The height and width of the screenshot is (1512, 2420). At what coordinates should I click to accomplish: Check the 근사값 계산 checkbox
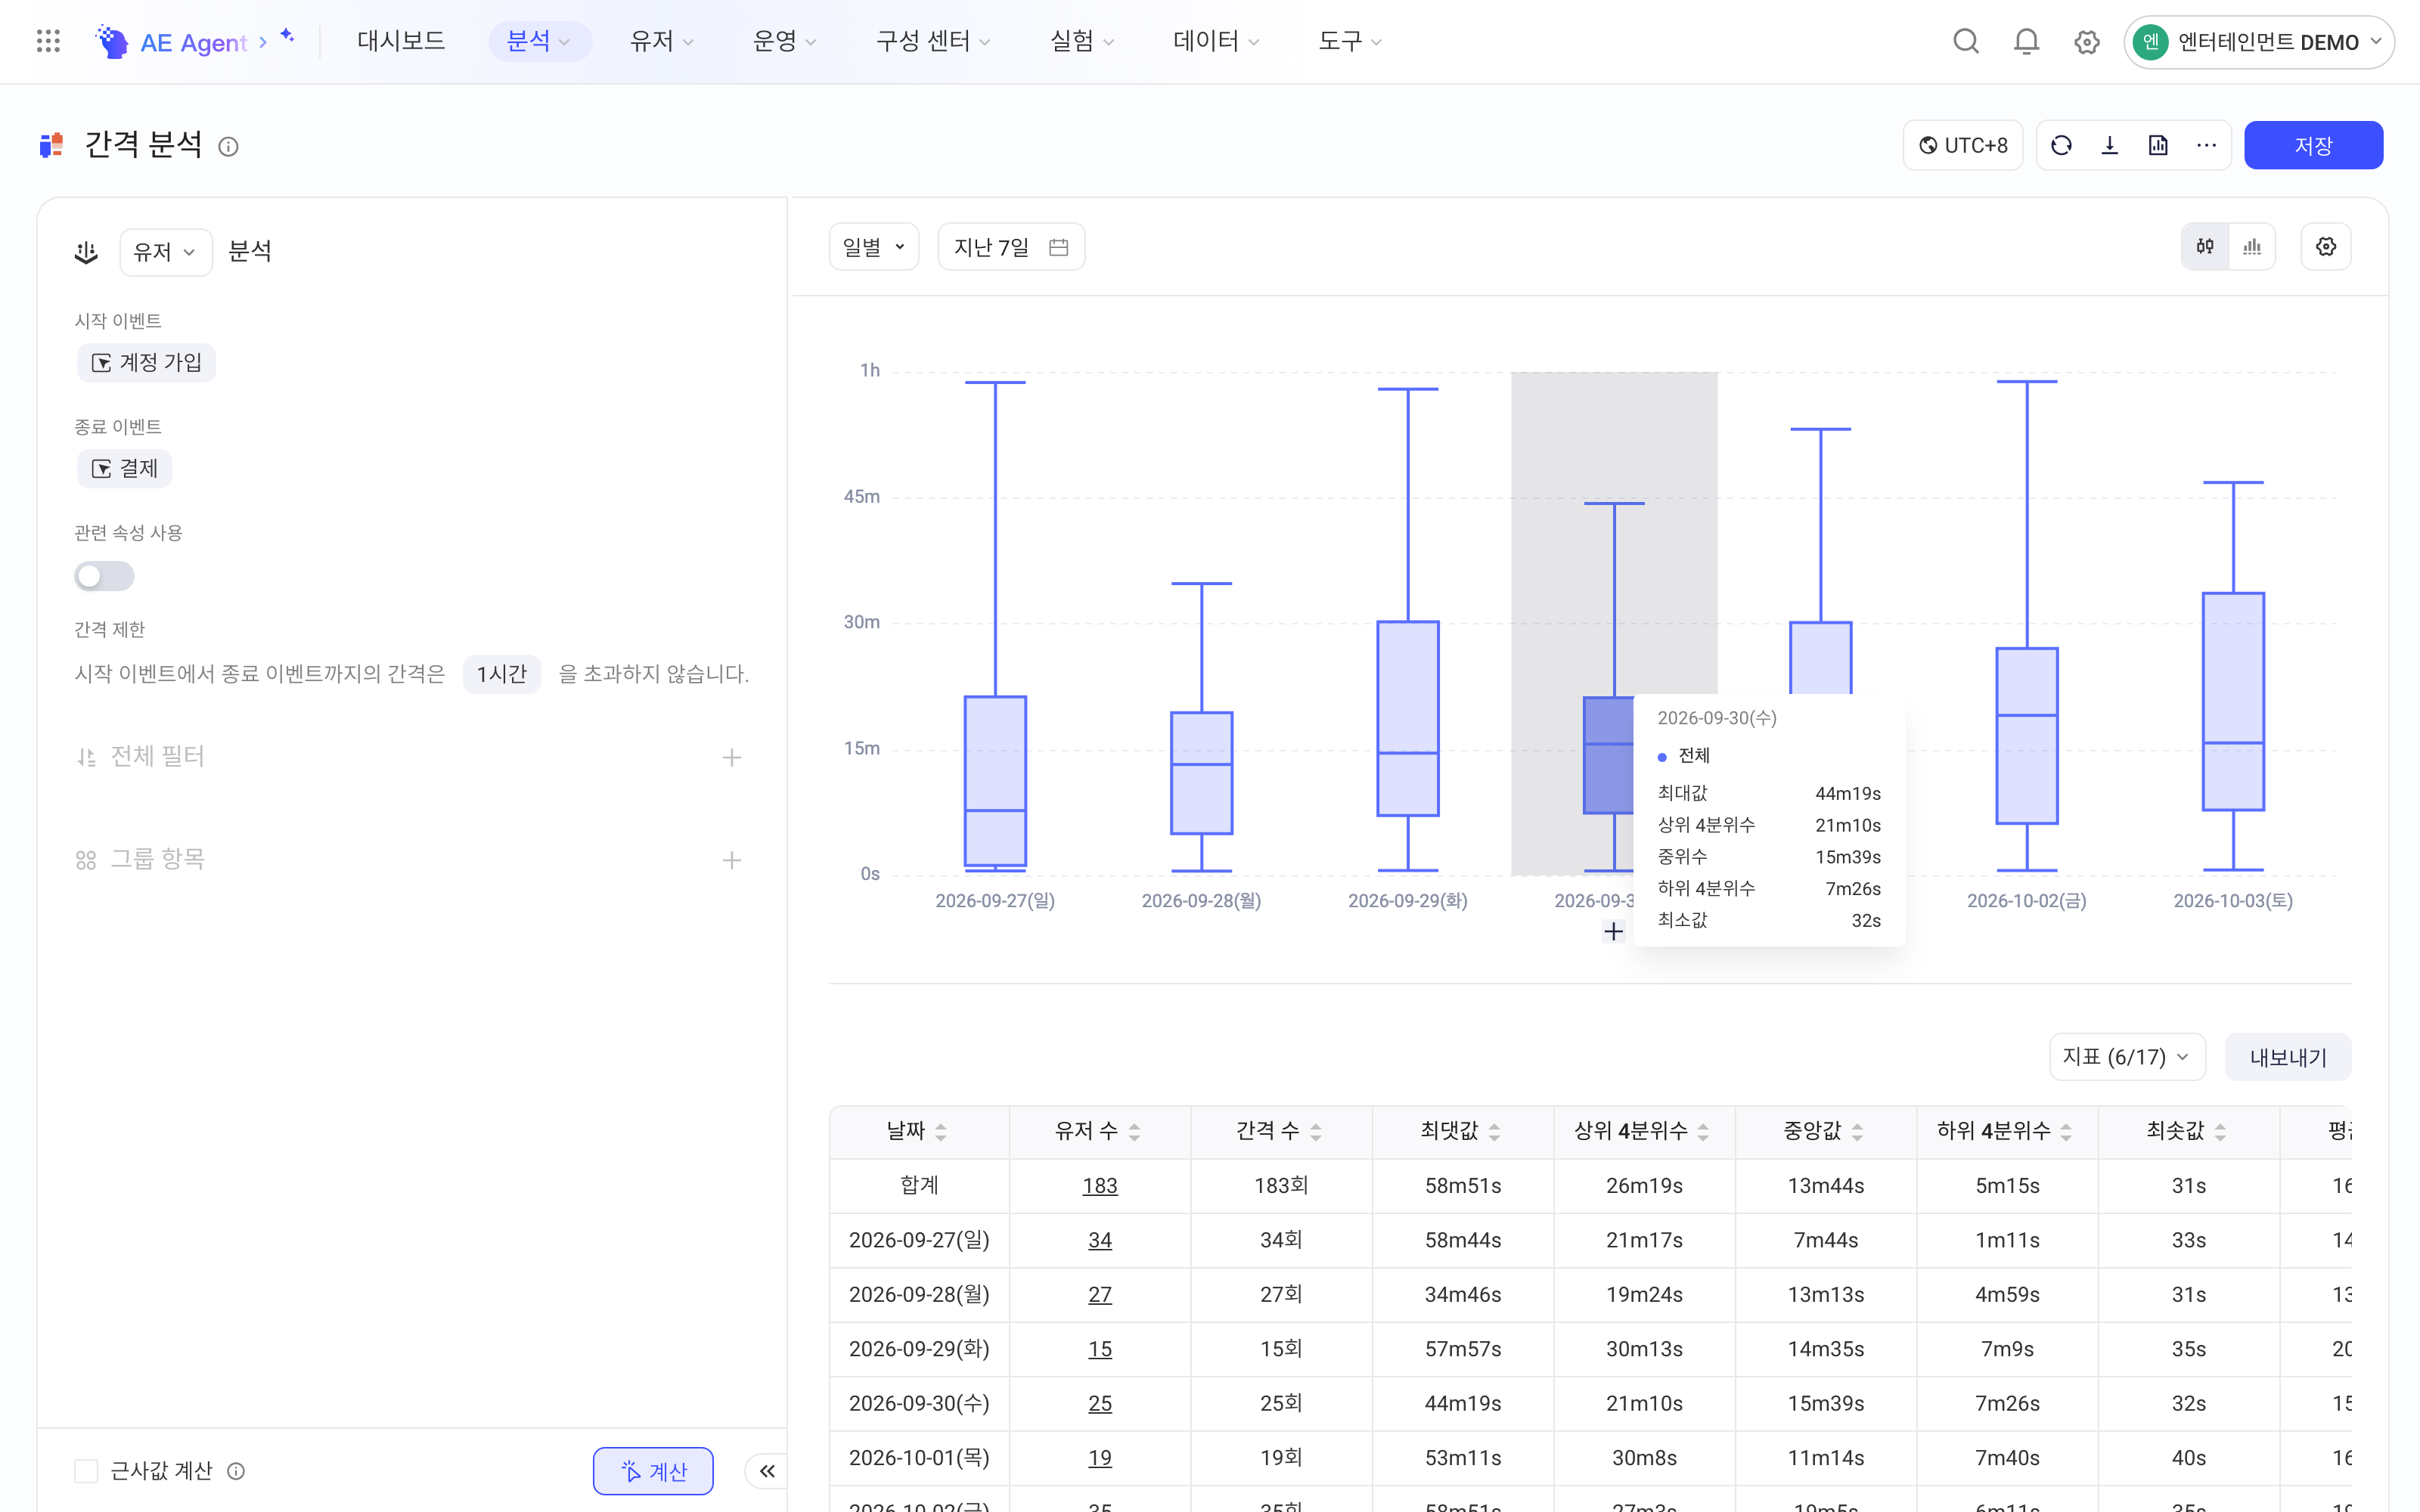(x=86, y=1471)
